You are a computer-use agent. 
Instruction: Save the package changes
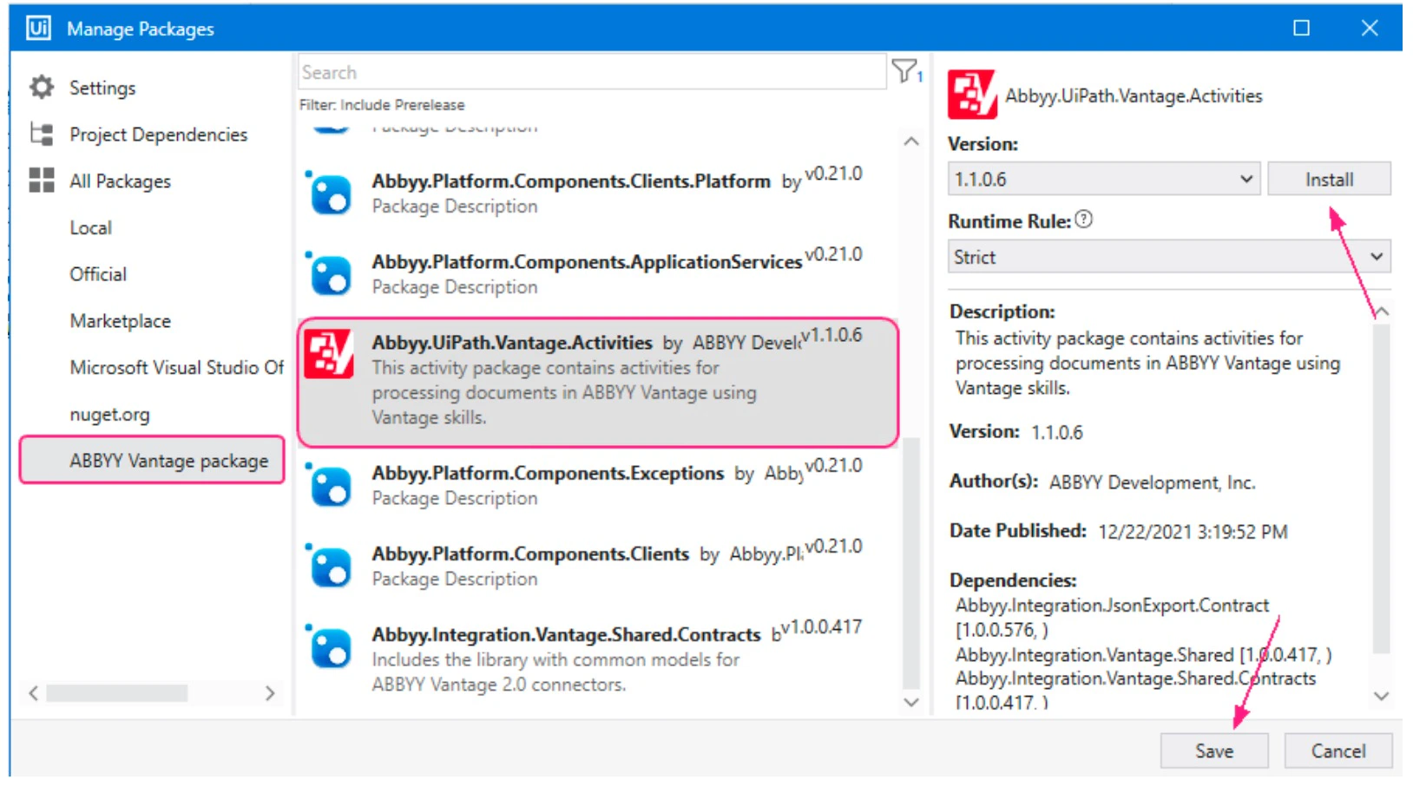pos(1213,751)
